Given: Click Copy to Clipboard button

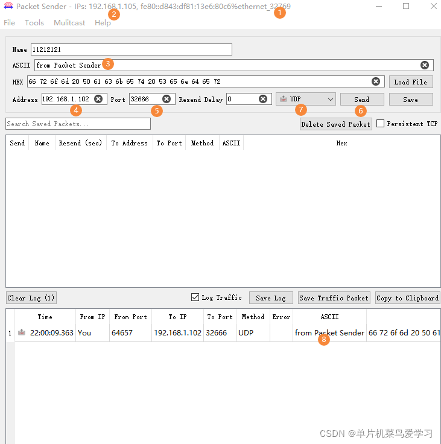Looking at the screenshot, I should 408,298.
